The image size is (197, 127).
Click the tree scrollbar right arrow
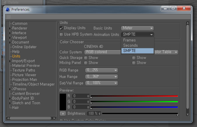[x=54, y=118]
